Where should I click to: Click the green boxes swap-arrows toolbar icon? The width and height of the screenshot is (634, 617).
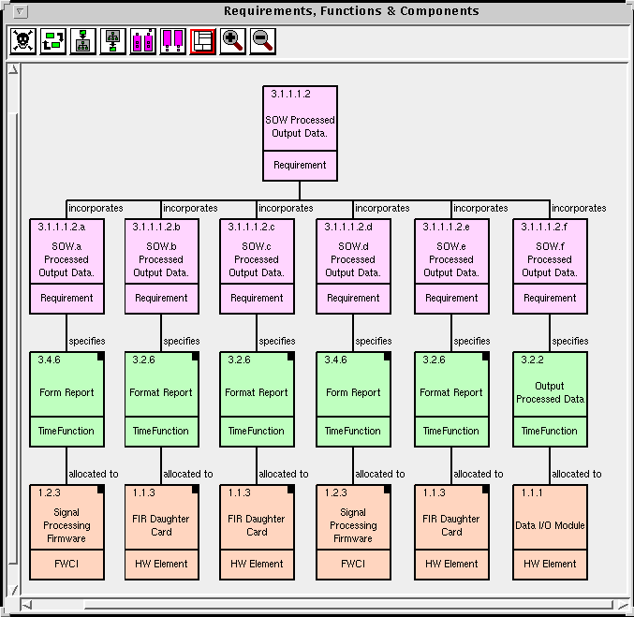[53, 42]
